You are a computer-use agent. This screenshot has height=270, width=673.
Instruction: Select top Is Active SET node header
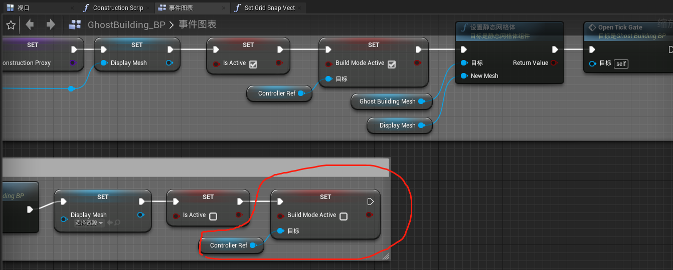click(248, 44)
